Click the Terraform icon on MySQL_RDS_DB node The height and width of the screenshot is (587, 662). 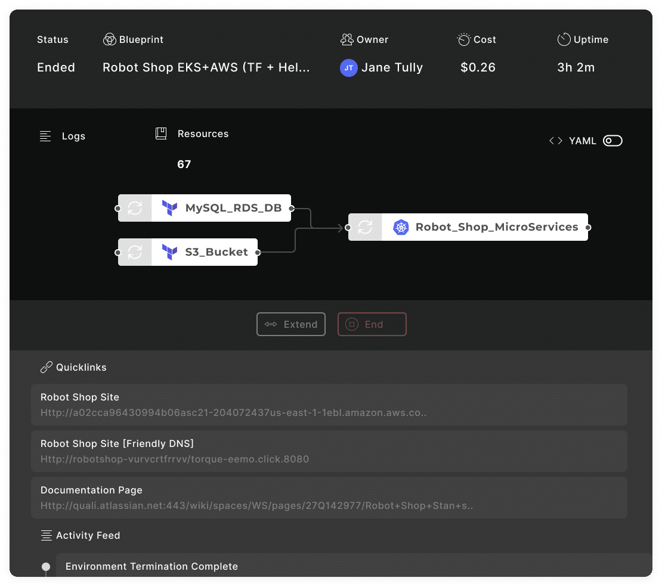tap(169, 208)
